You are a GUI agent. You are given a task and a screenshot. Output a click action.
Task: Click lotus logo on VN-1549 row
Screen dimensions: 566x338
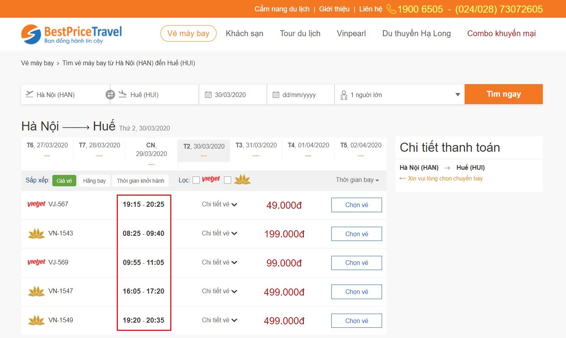[x=37, y=320]
